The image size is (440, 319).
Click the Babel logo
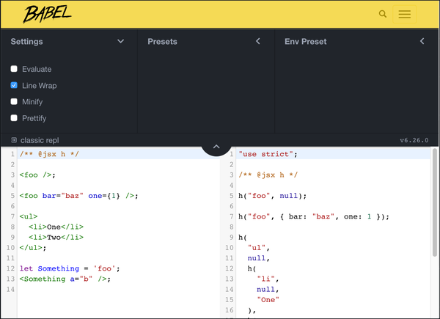tap(47, 14)
